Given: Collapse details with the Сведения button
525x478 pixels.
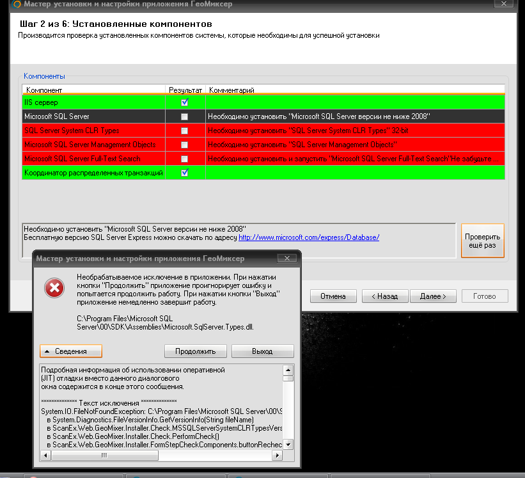Looking at the screenshot, I should click(x=70, y=351).
